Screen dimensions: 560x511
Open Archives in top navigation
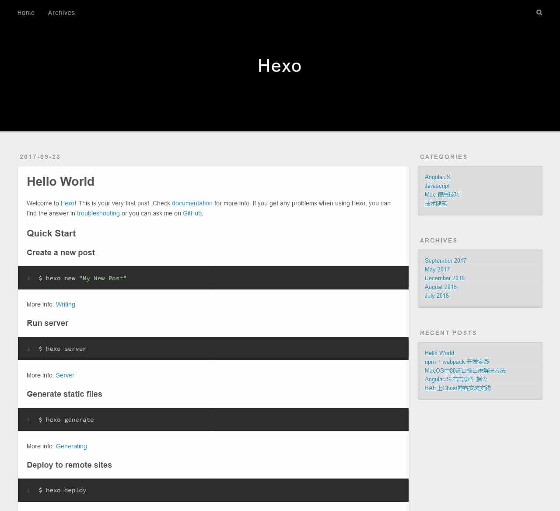(61, 13)
